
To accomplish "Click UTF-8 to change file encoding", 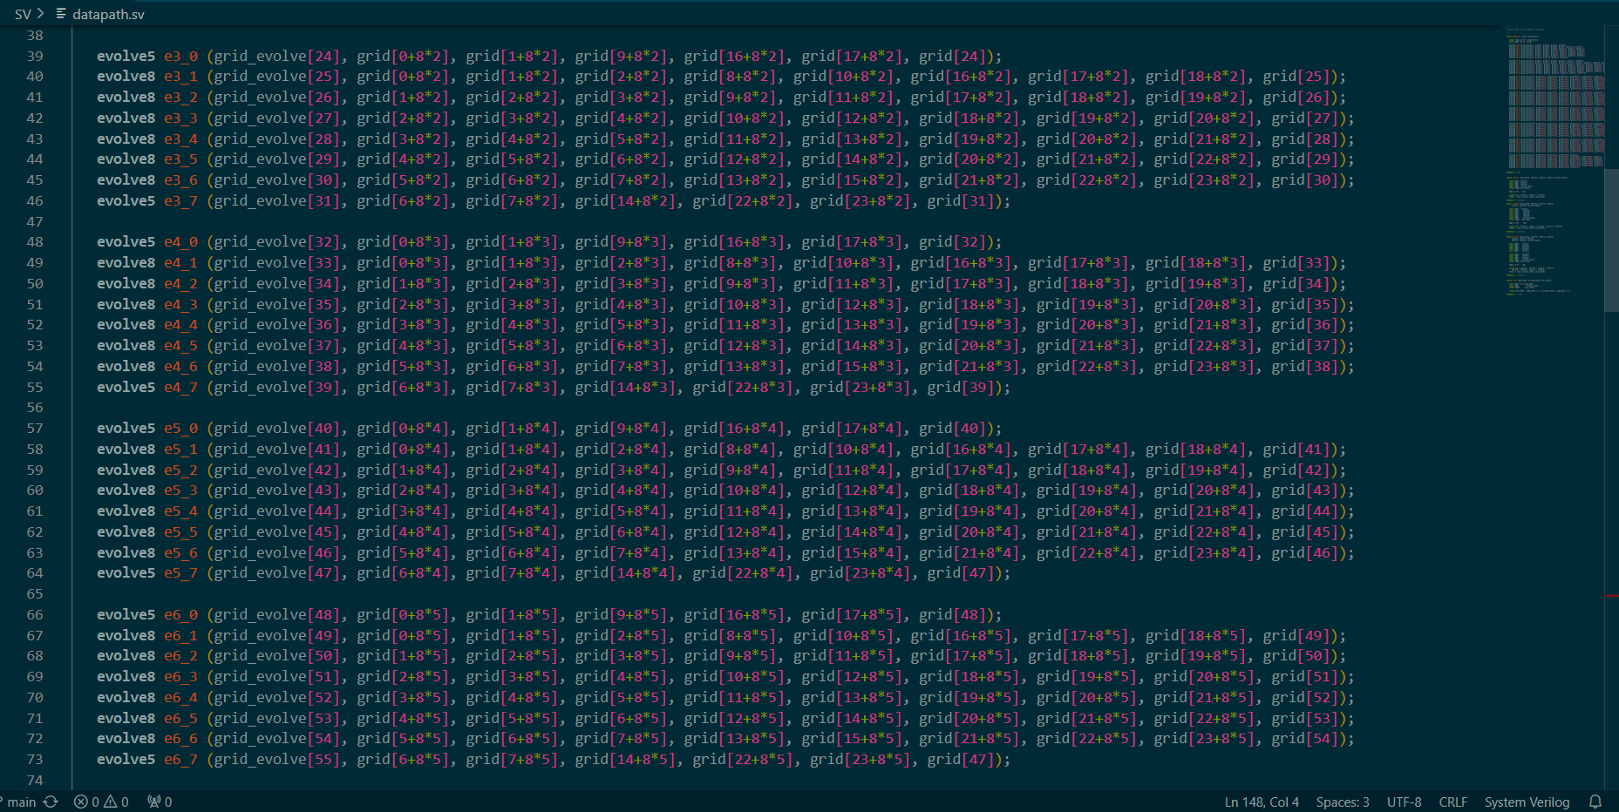I will pos(1404,802).
